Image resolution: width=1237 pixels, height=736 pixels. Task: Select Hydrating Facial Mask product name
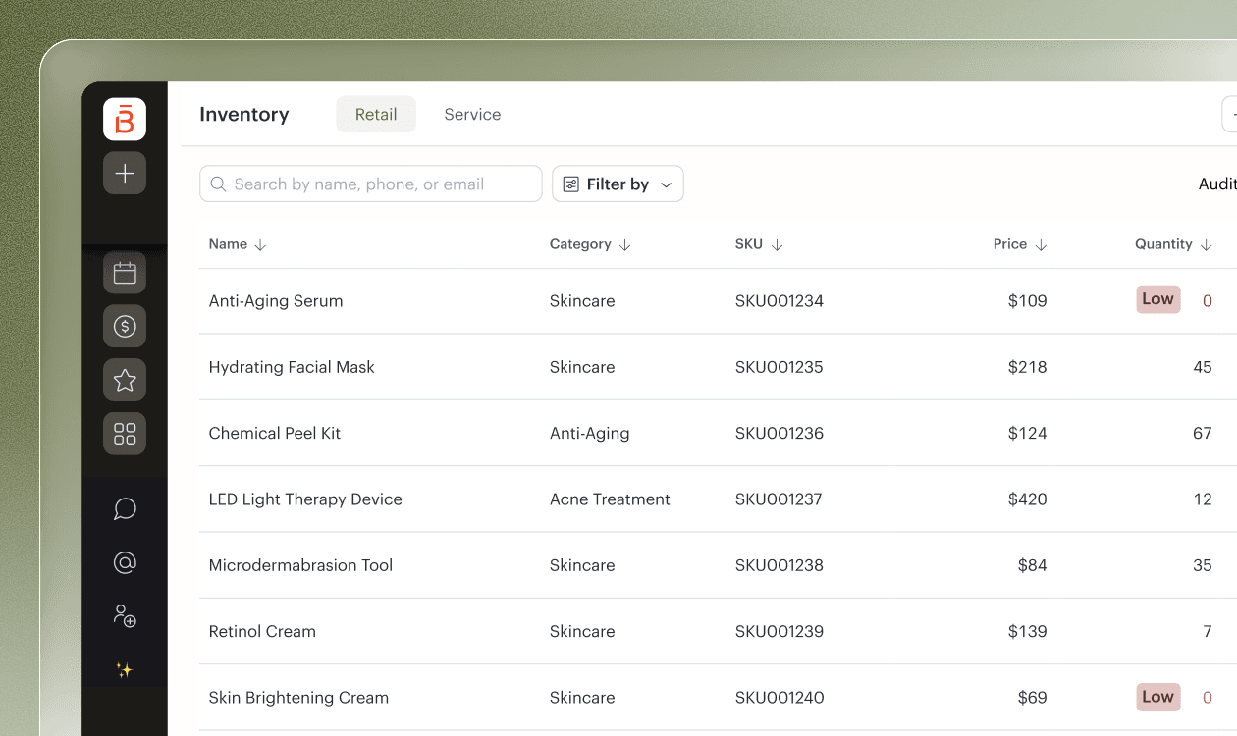tap(292, 367)
